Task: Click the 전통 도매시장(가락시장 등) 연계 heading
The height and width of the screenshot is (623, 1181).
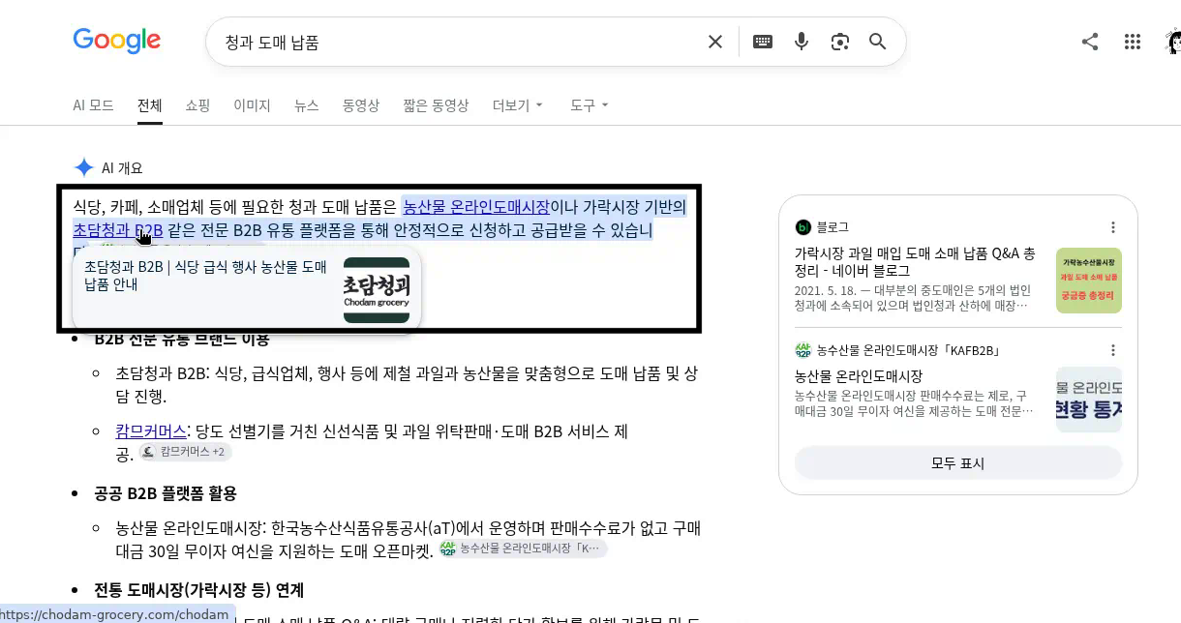Action: [198, 589]
